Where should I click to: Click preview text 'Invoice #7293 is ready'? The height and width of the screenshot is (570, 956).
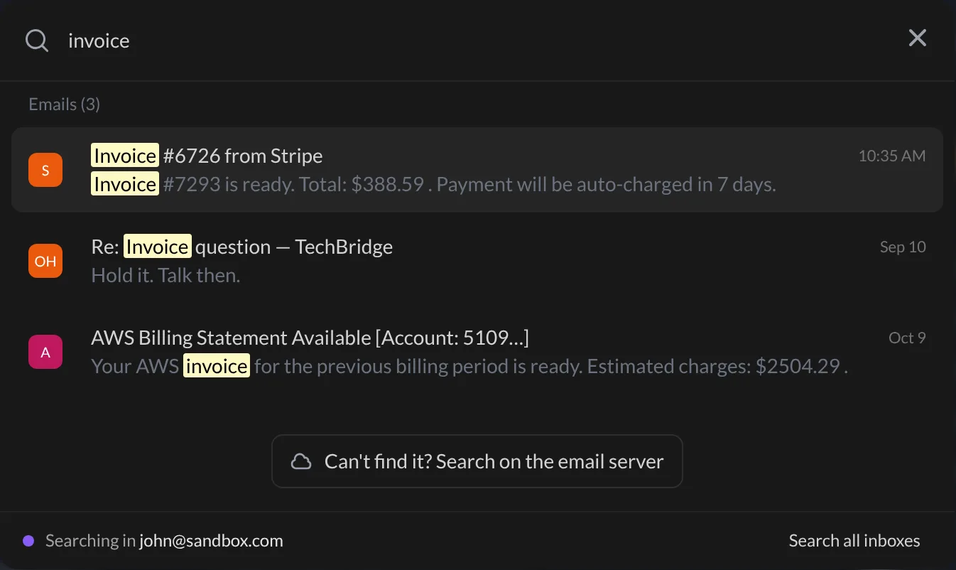(x=192, y=185)
